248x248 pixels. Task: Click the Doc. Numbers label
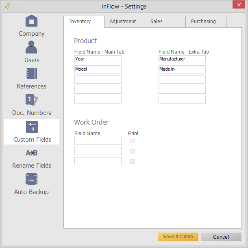coord(32,113)
